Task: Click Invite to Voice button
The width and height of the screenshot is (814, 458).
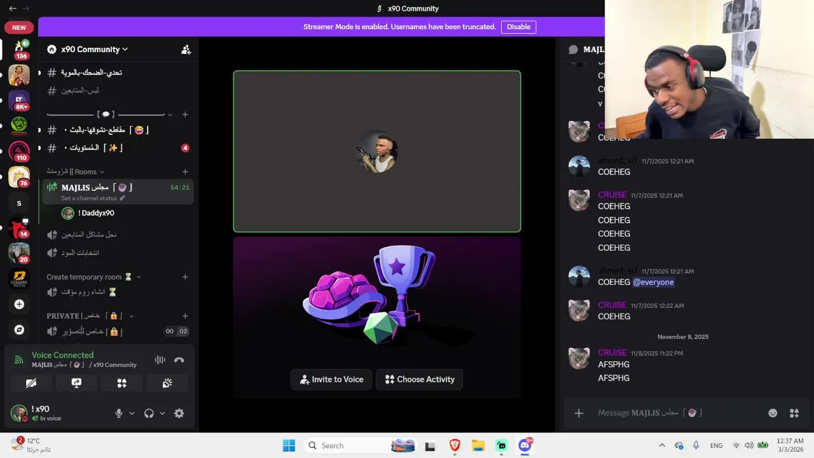Action: pyautogui.click(x=331, y=379)
